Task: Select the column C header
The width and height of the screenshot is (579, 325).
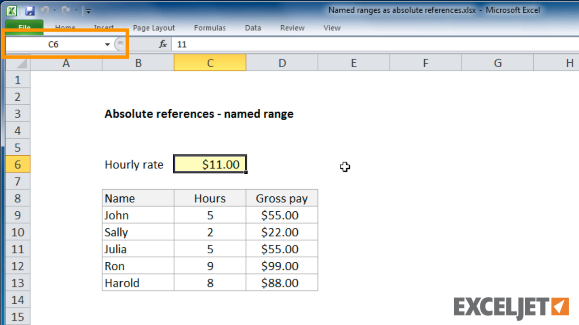Action: pyautogui.click(x=209, y=63)
